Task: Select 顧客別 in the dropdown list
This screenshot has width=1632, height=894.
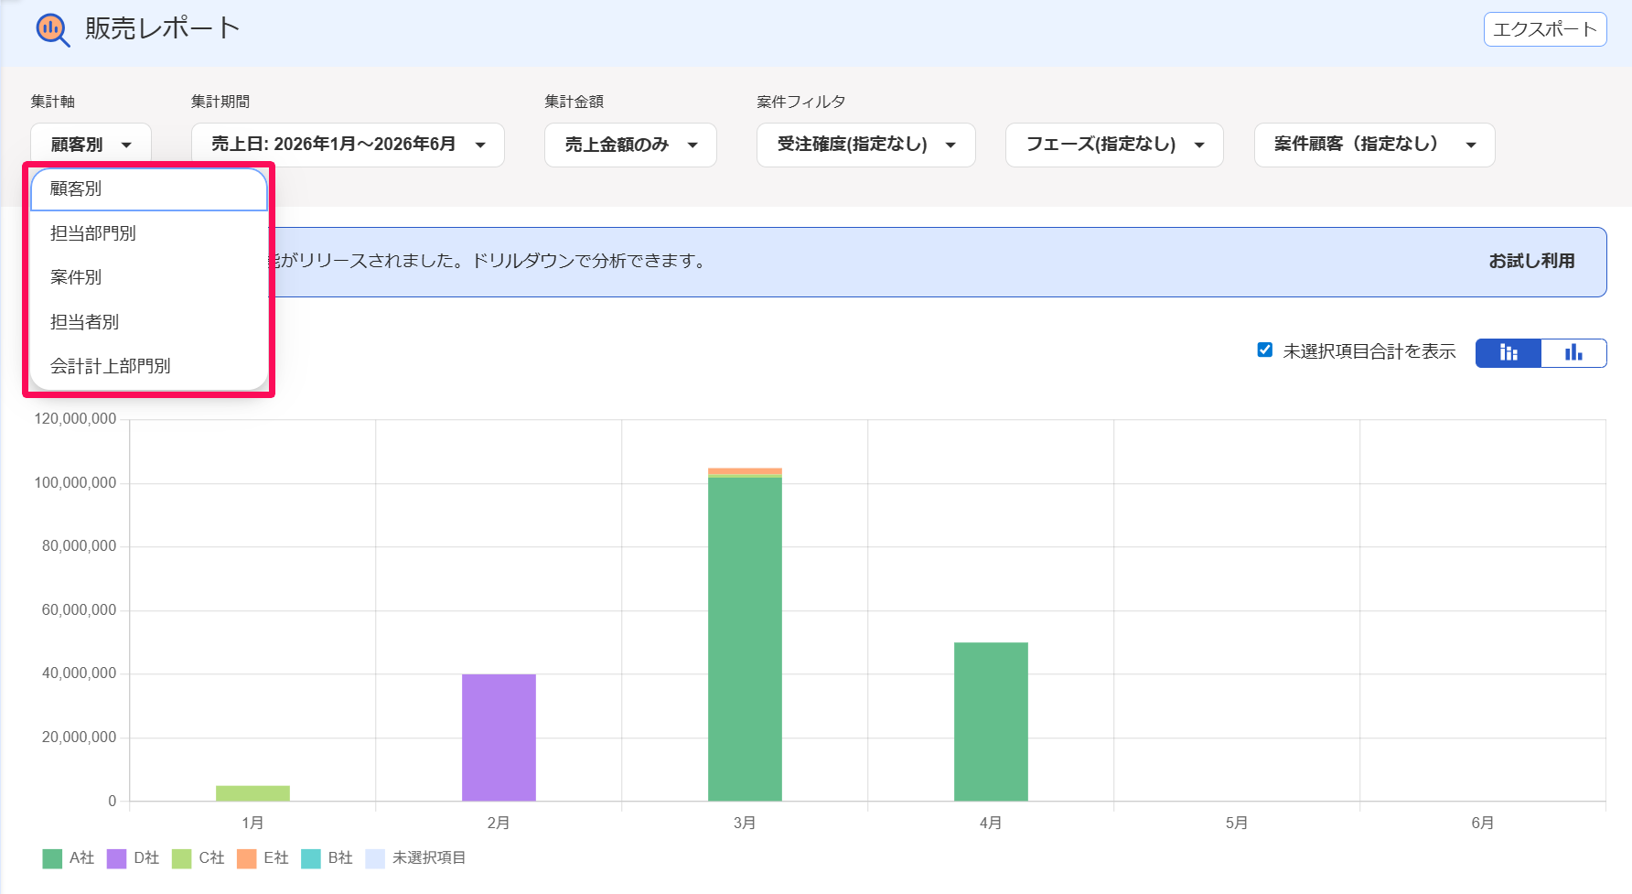Action: point(149,189)
